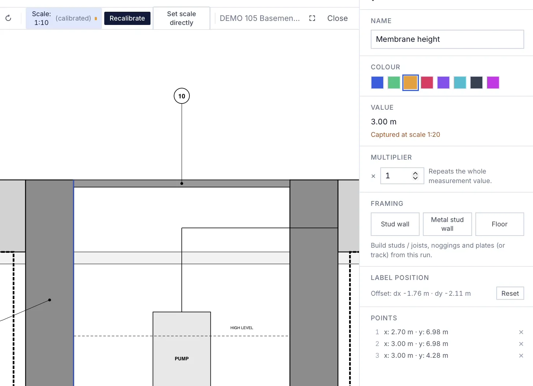Select point row 'x: 3.00 m · y: 4.28 m'
The height and width of the screenshot is (386, 533).
(x=416, y=356)
